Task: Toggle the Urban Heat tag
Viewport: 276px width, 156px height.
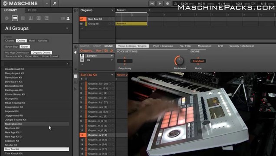Action: [x=32, y=56]
